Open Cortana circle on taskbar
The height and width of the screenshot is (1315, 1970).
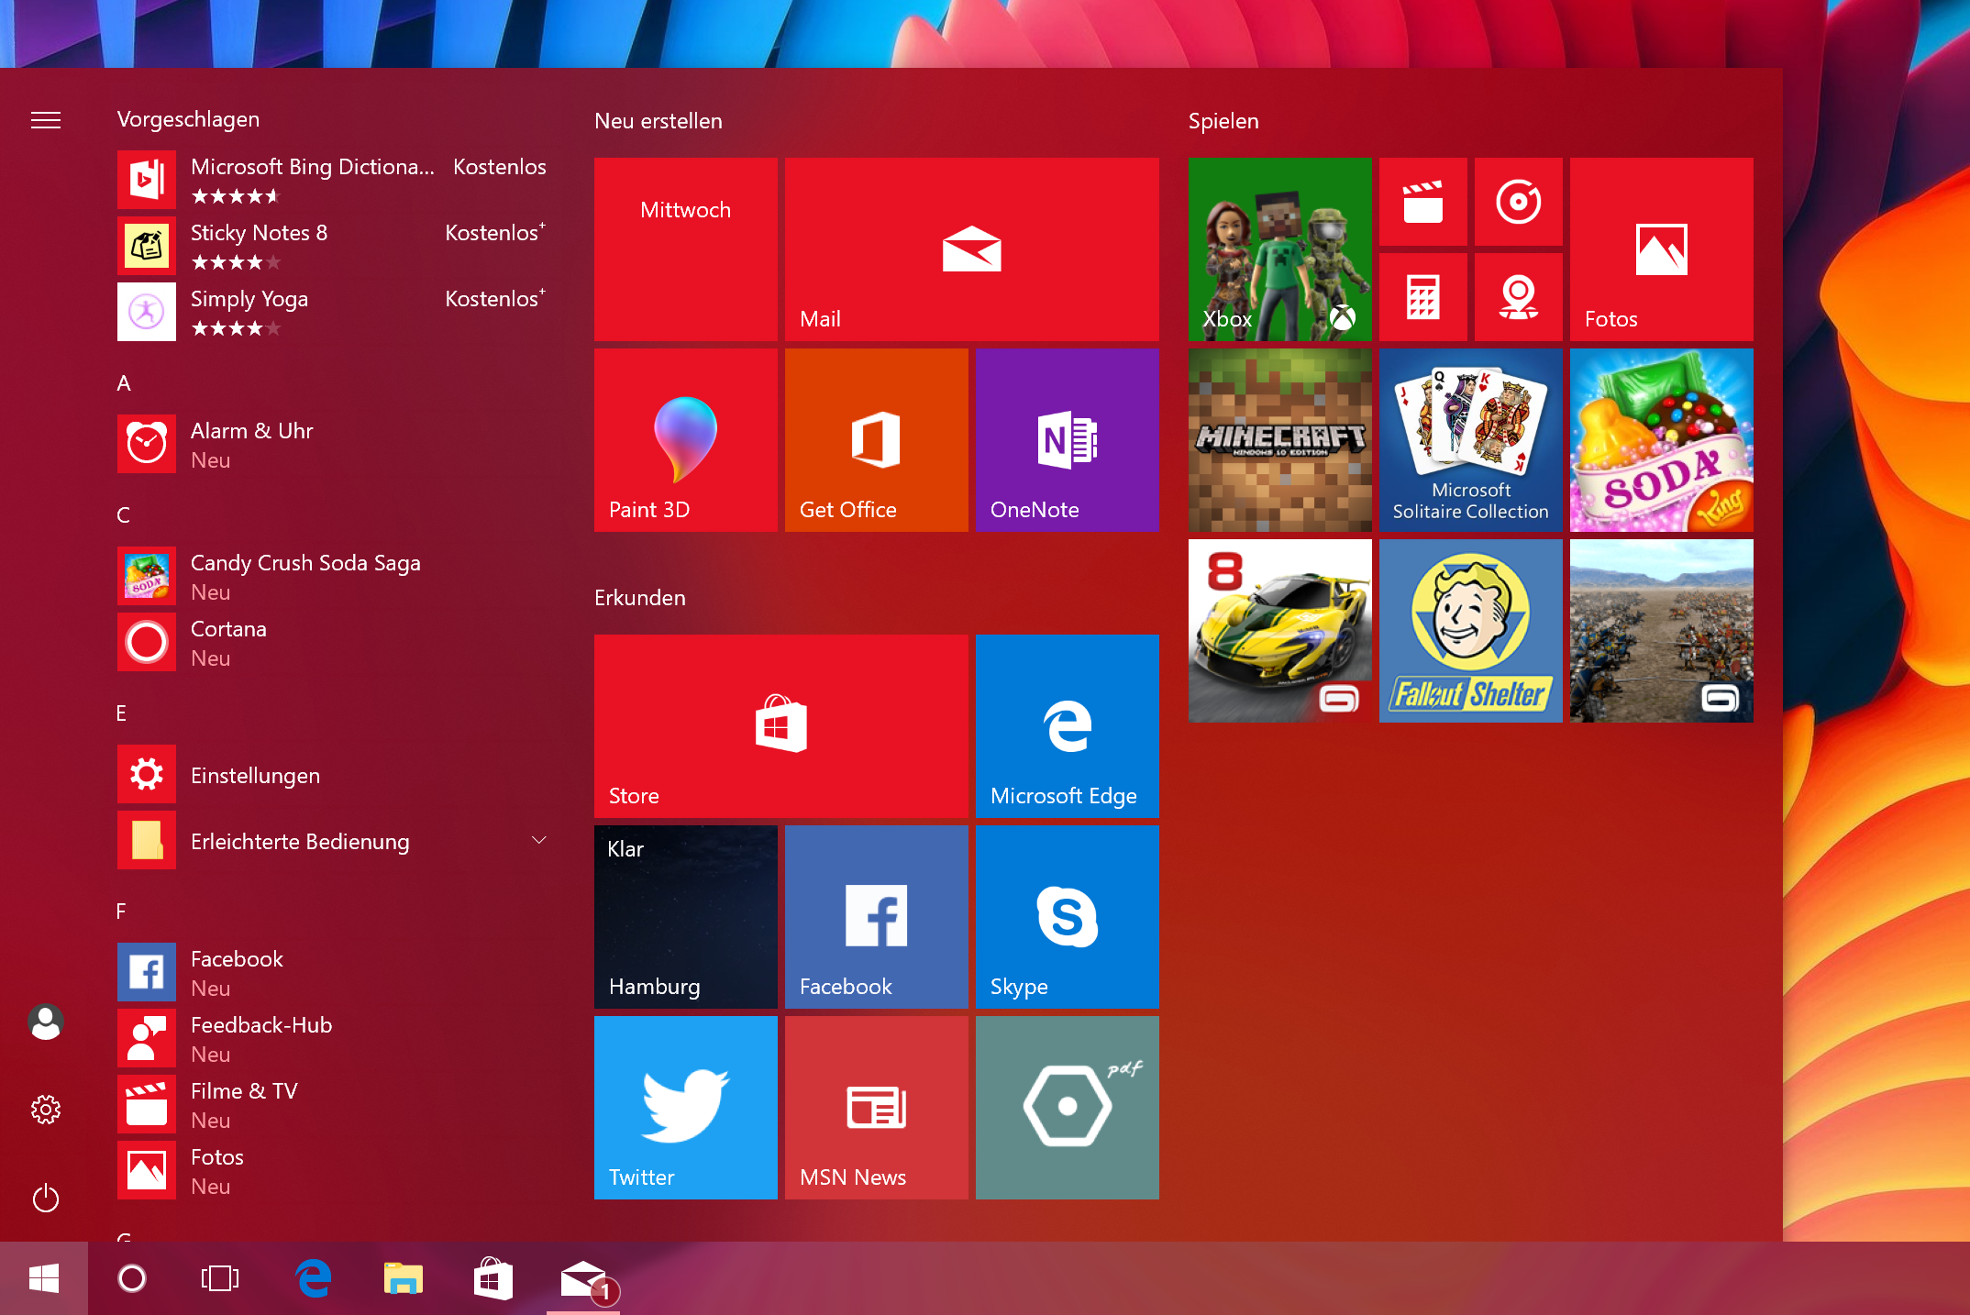(x=132, y=1278)
